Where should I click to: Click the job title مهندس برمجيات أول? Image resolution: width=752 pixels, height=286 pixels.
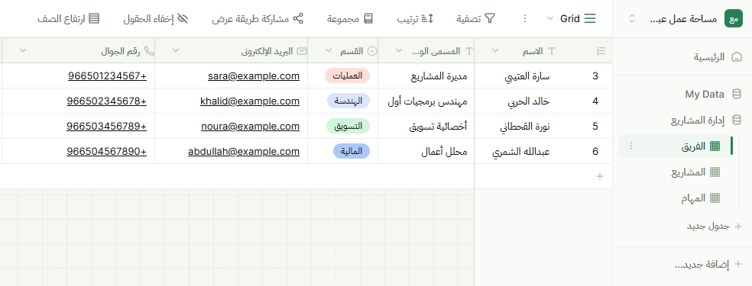tap(427, 101)
